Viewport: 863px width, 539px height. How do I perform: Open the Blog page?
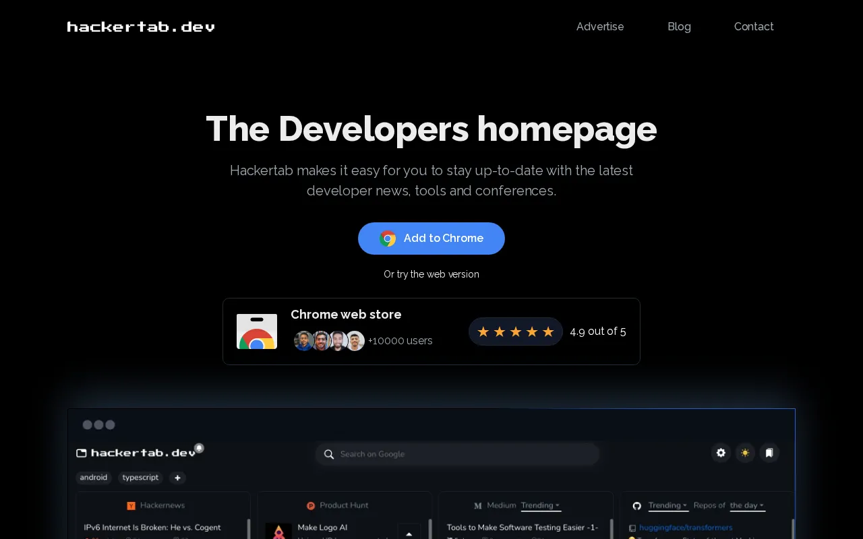click(679, 27)
